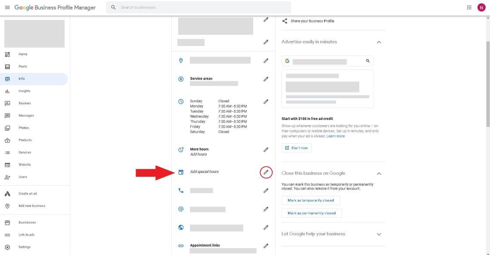Click the Service areas heading
The height and width of the screenshot is (255, 490).
(201, 79)
